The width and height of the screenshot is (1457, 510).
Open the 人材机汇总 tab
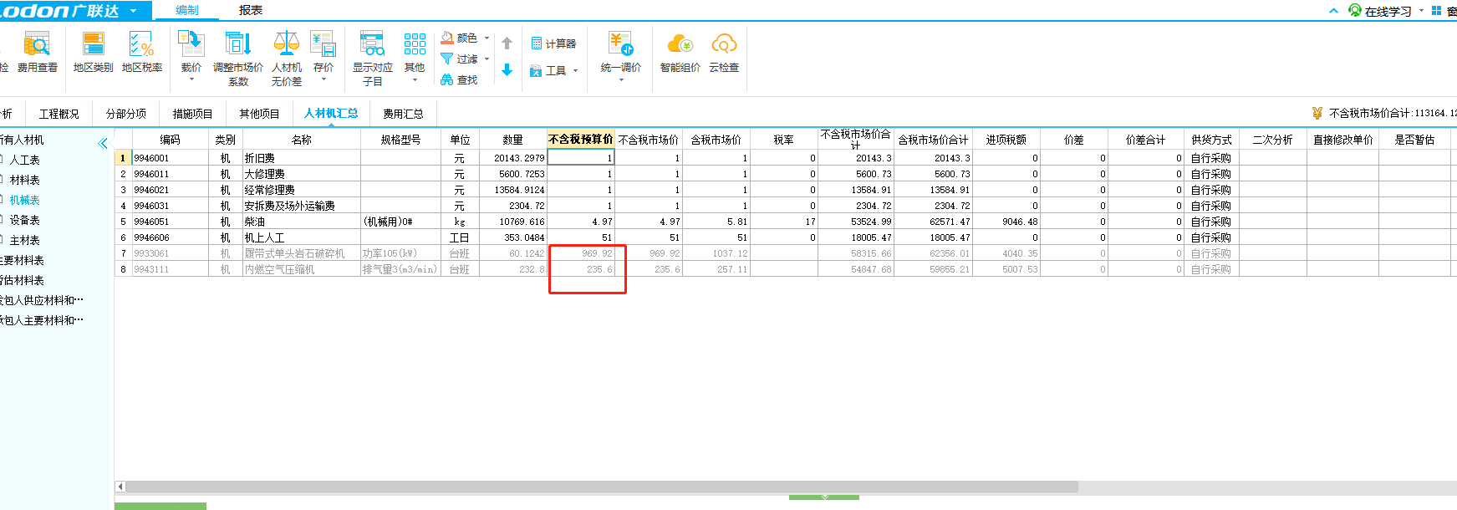[x=331, y=113]
